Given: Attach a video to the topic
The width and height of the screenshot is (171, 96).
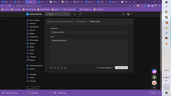Looking at the screenshot, I should pos(55,68).
